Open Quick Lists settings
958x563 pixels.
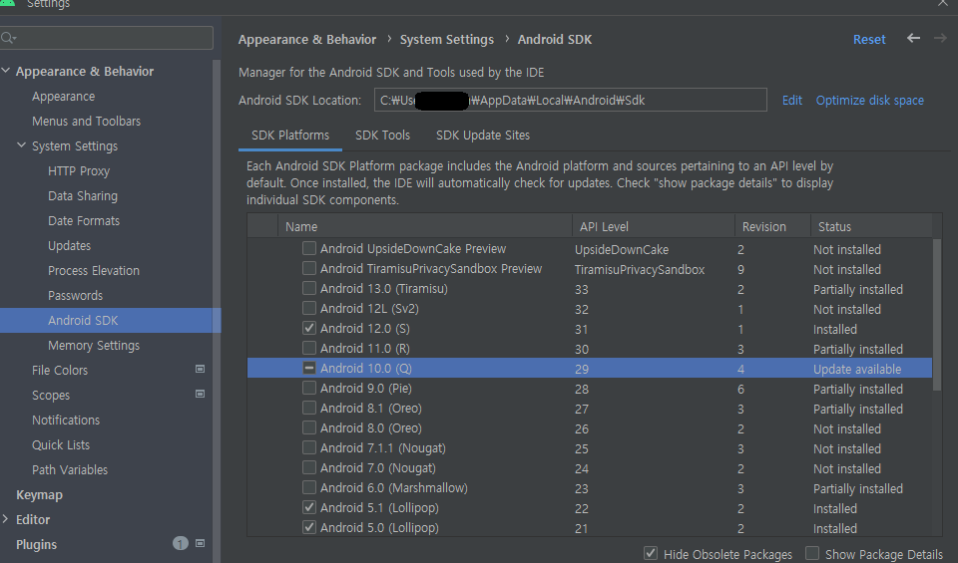[61, 444]
